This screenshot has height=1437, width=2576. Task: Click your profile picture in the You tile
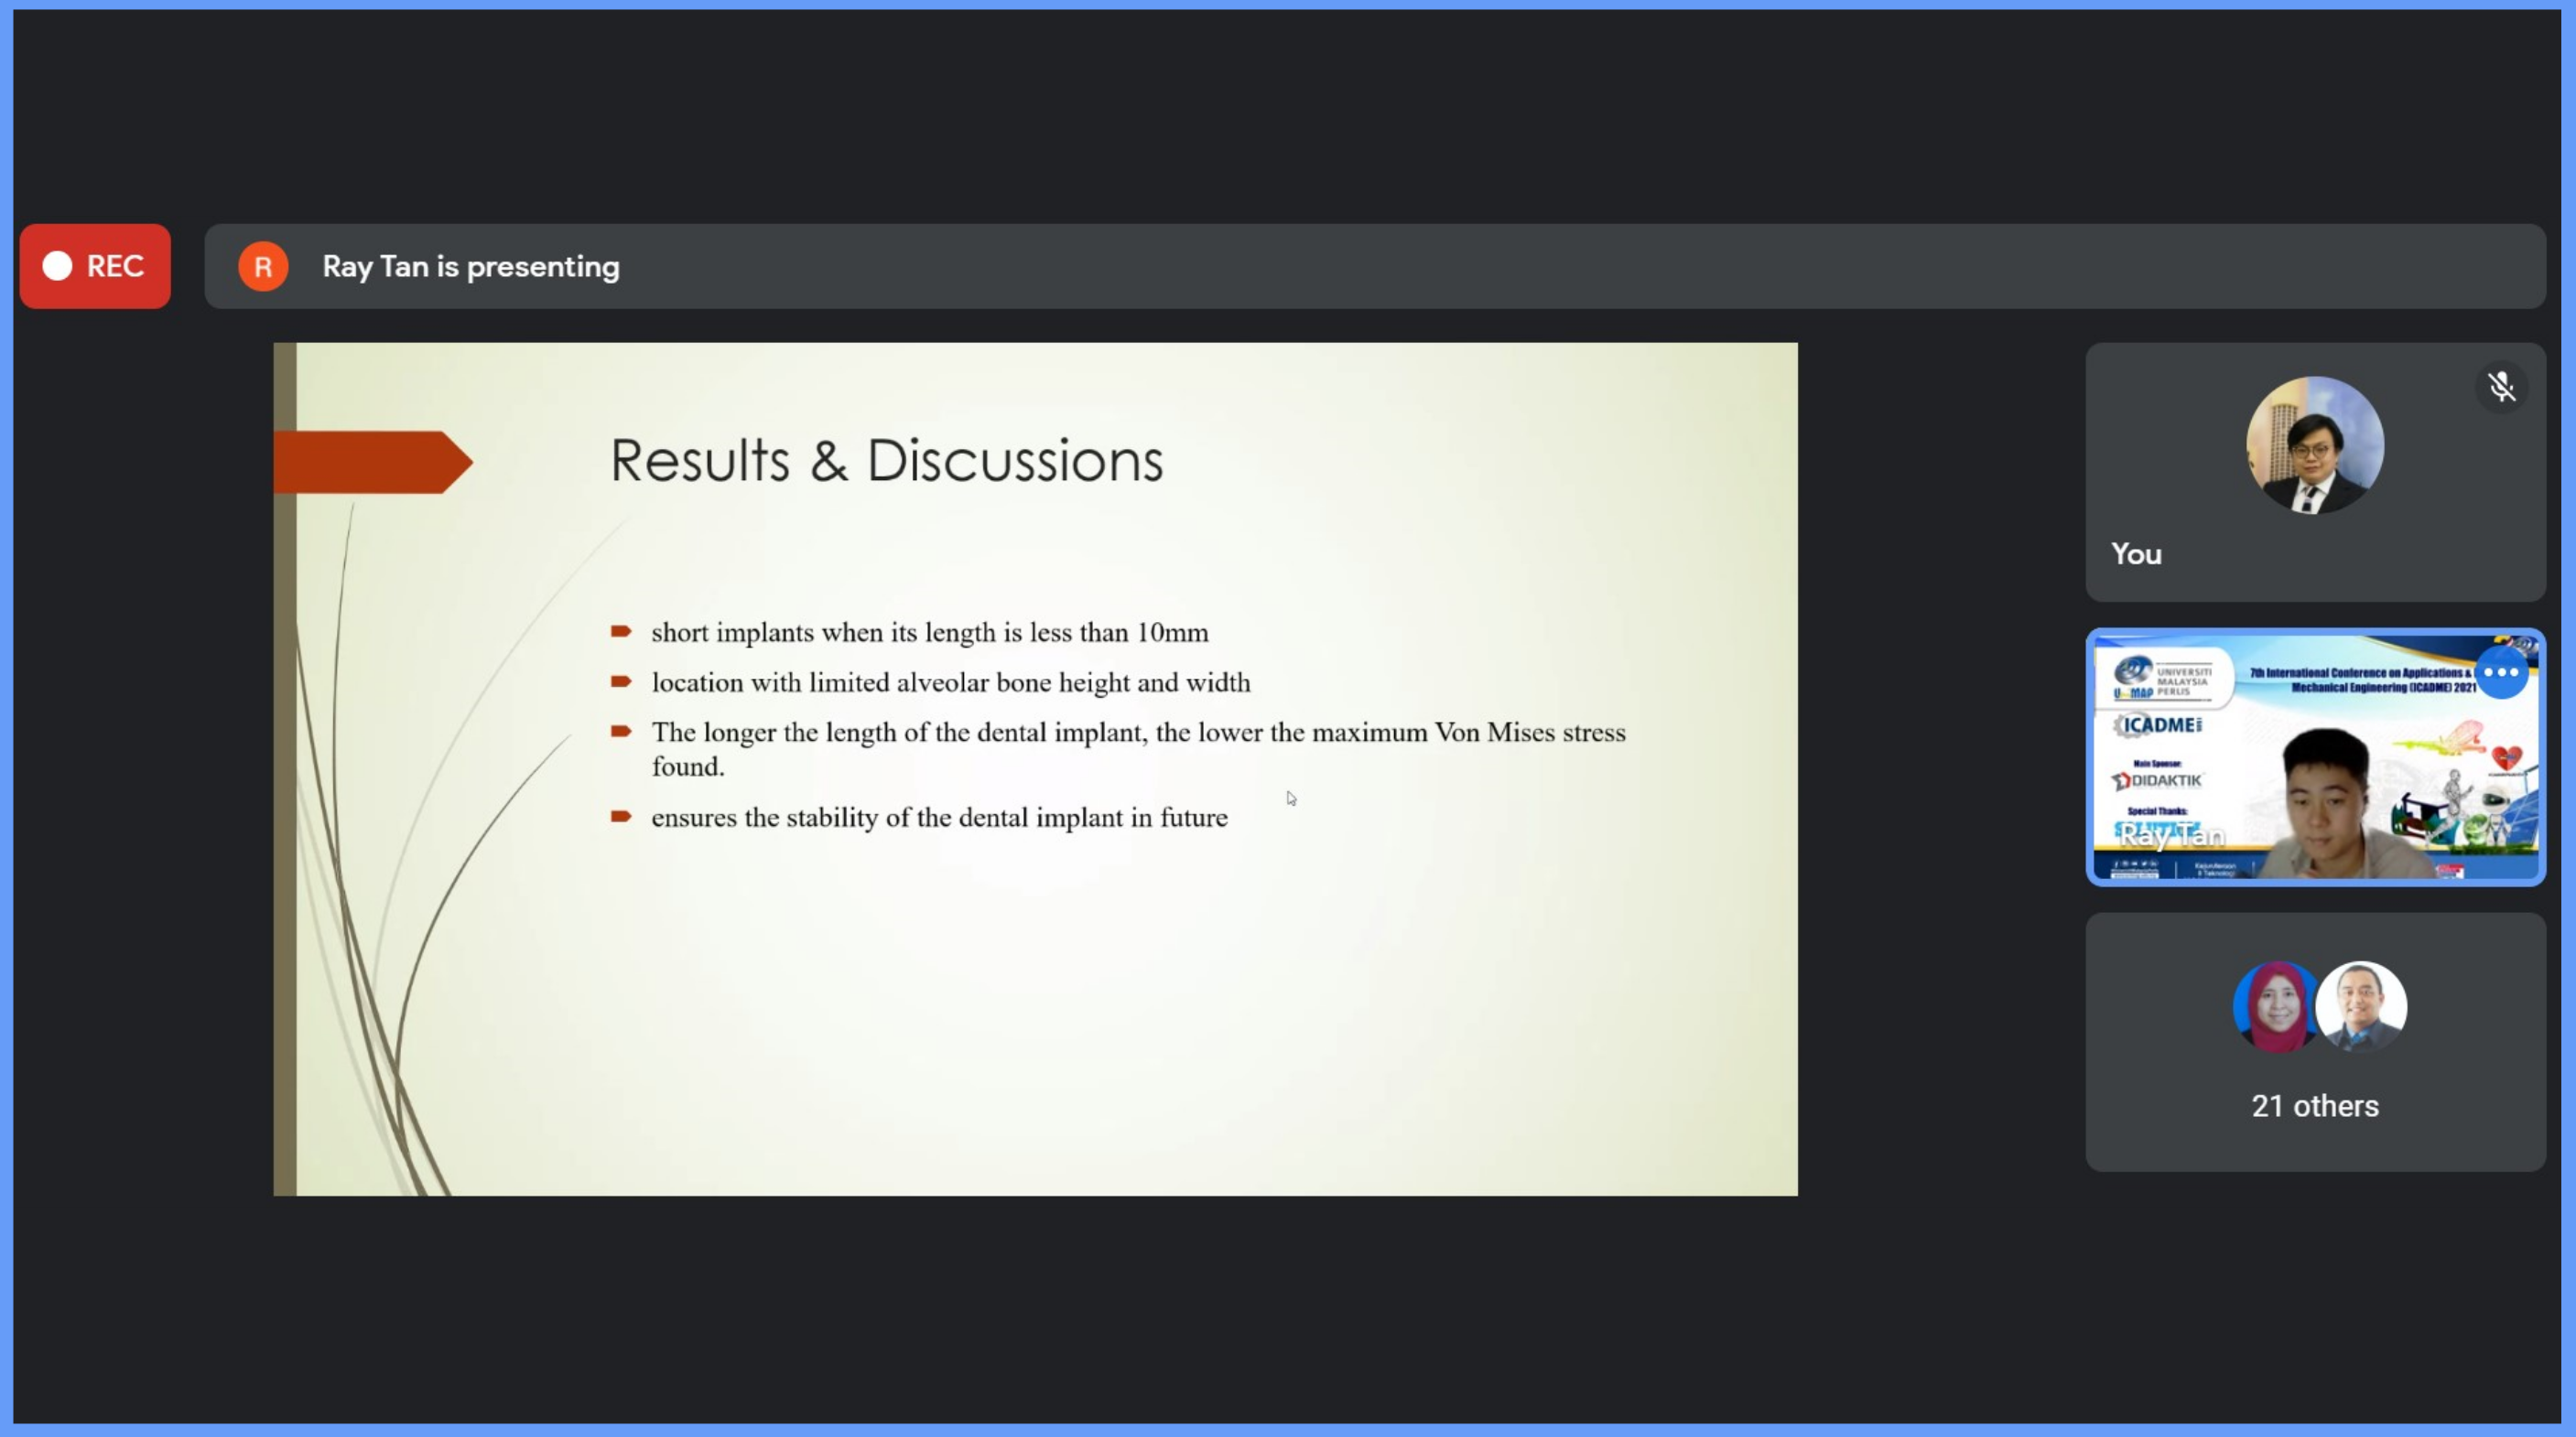click(x=2314, y=445)
